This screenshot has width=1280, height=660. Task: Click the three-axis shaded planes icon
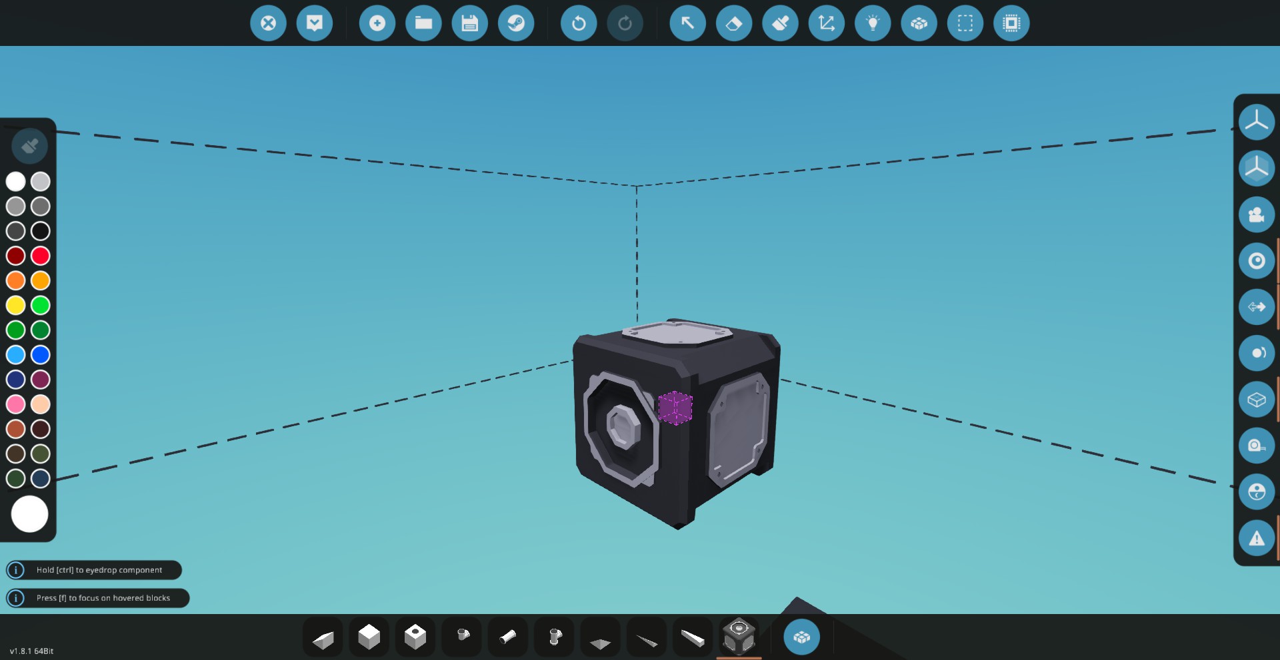pyautogui.click(x=1257, y=168)
